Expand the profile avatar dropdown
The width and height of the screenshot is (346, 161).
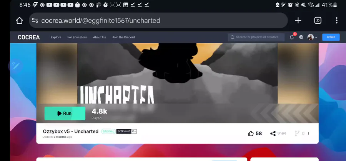pyautogui.click(x=312, y=37)
